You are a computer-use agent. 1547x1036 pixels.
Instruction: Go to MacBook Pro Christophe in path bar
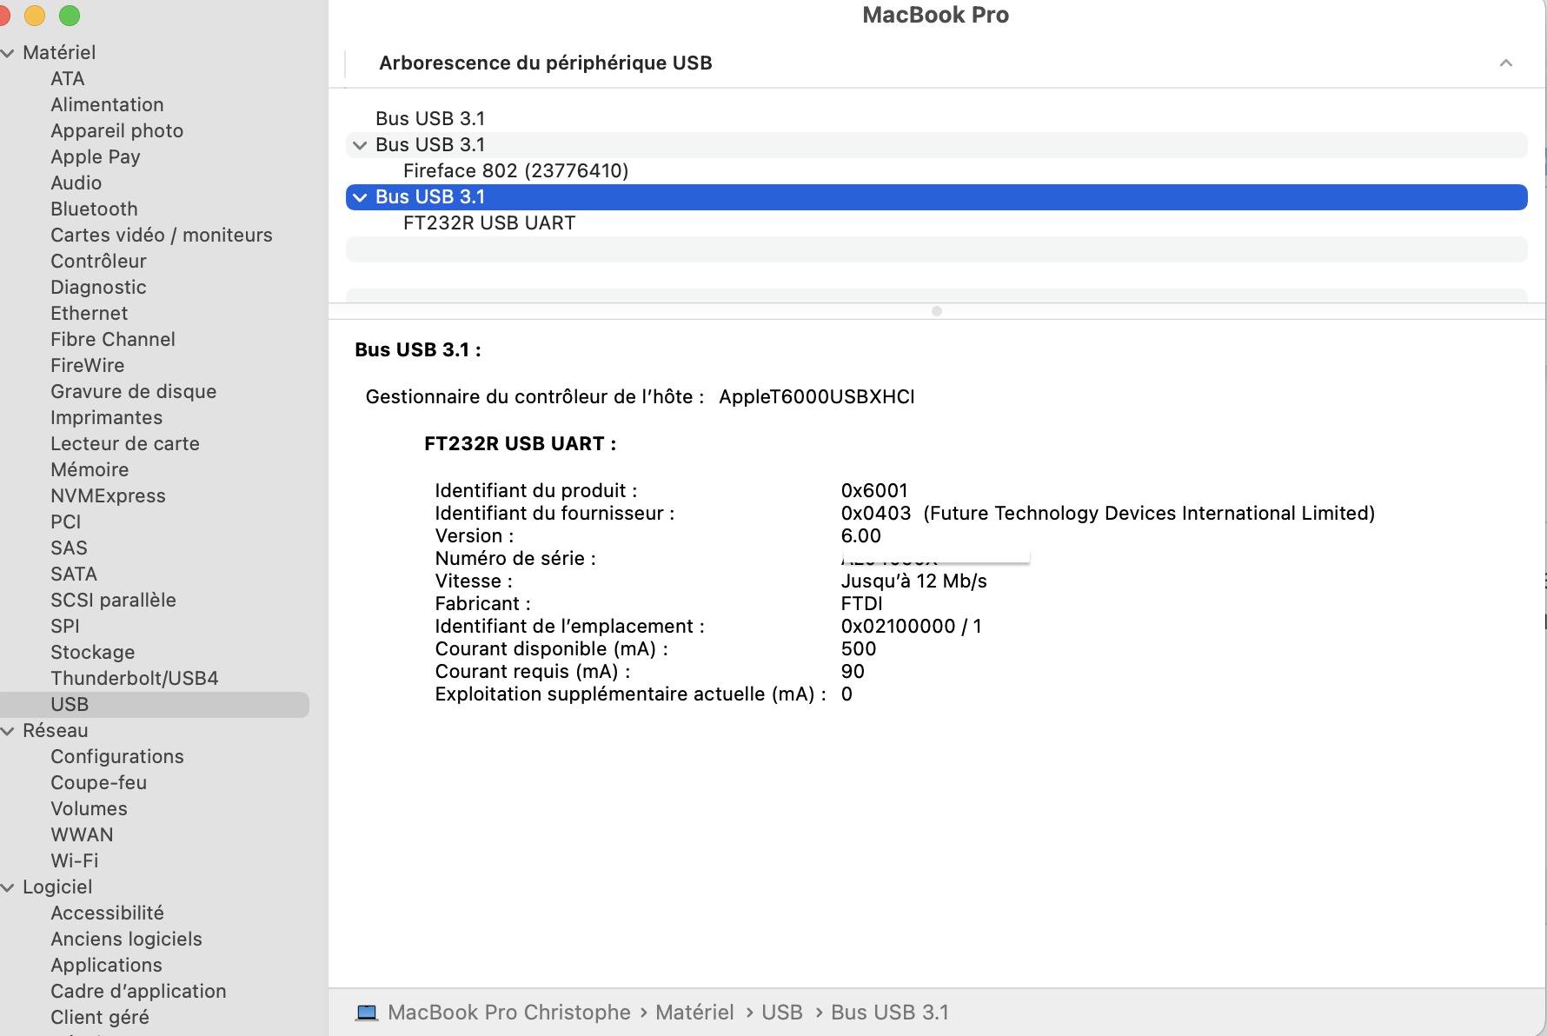[x=509, y=1013]
